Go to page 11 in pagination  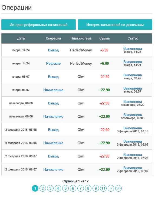click(x=103, y=188)
